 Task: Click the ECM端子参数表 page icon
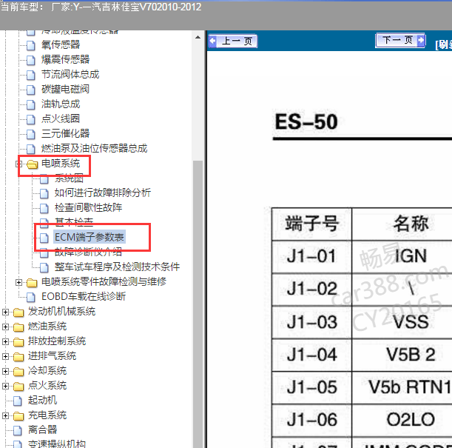point(44,238)
